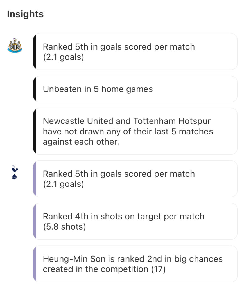Viewport: 244px width, 288px height.
Task: Select the Insights section heading
Action: [x=25, y=14]
